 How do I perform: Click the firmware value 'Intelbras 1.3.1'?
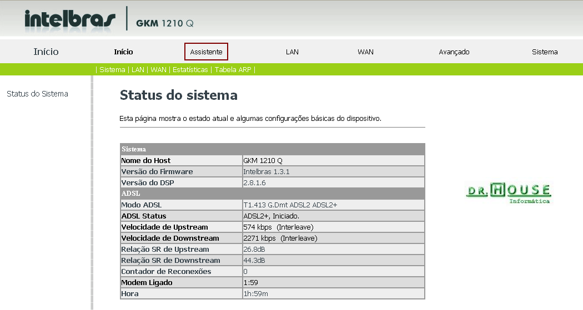tap(266, 171)
